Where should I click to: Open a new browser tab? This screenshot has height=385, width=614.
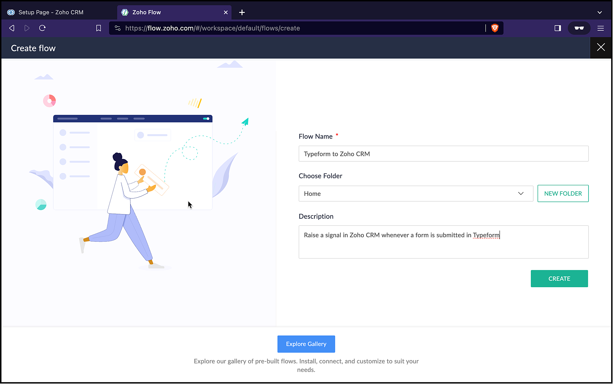(x=242, y=12)
